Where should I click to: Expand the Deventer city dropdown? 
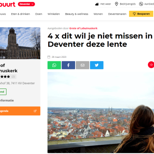[x=26, y=4]
